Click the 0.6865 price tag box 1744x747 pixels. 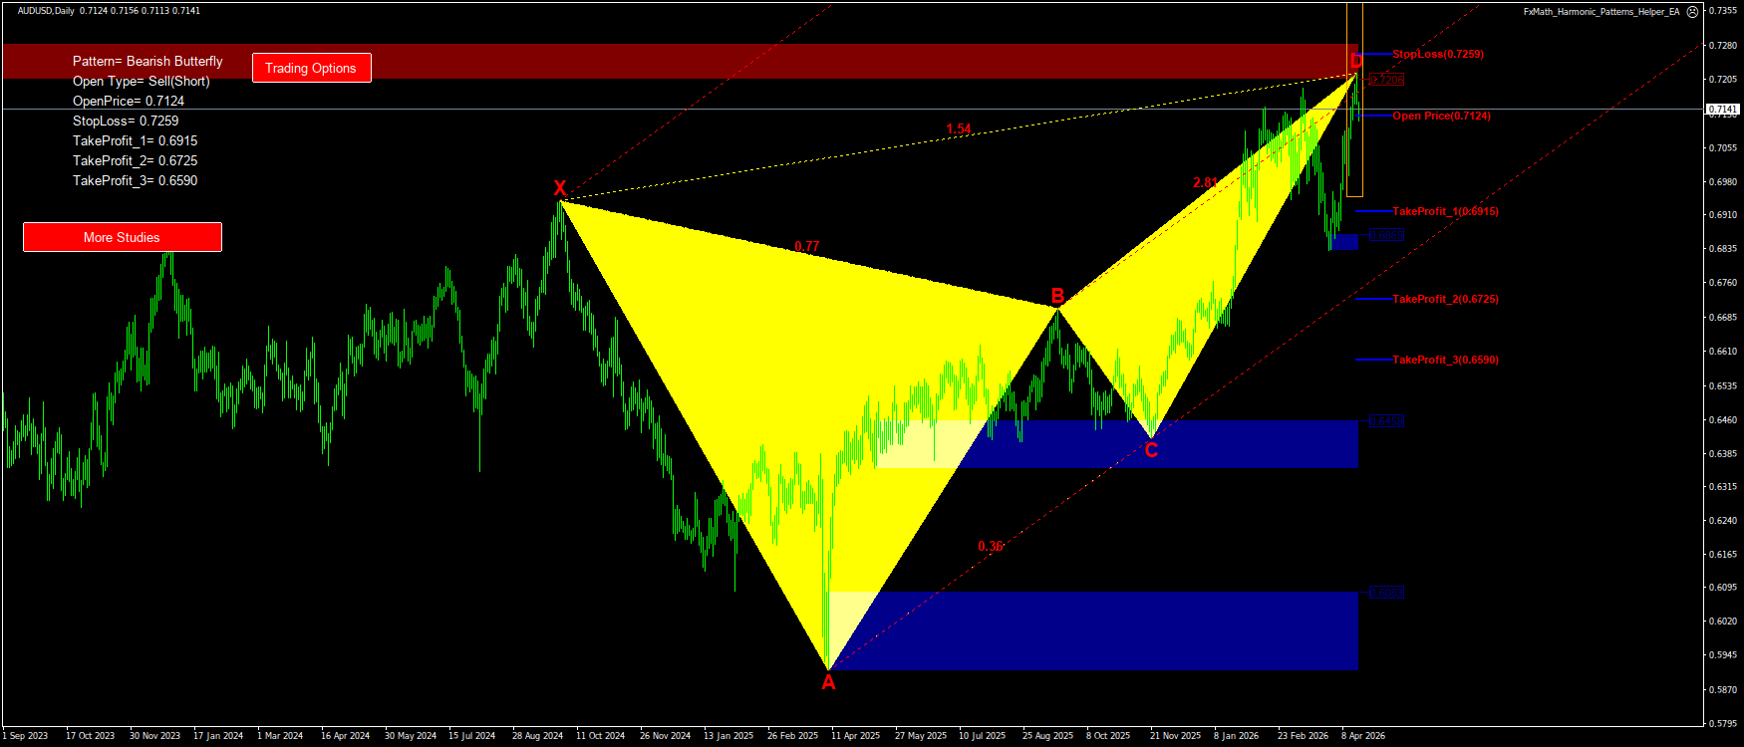coord(1387,235)
